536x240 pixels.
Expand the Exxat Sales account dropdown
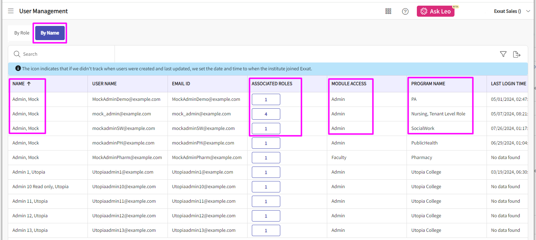point(528,11)
